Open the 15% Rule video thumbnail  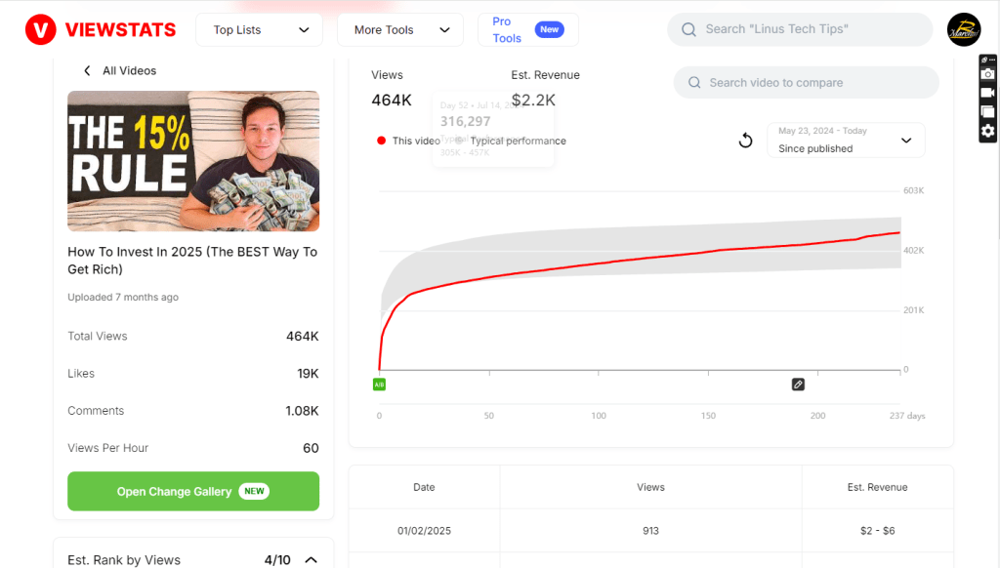click(193, 161)
